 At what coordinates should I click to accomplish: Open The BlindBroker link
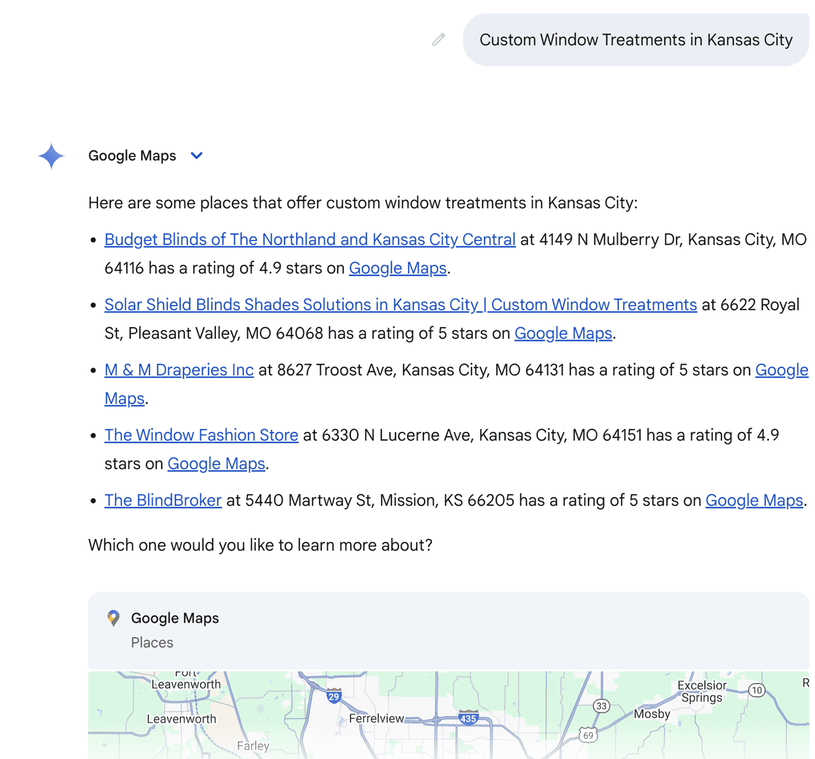pyautogui.click(x=163, y=500)
